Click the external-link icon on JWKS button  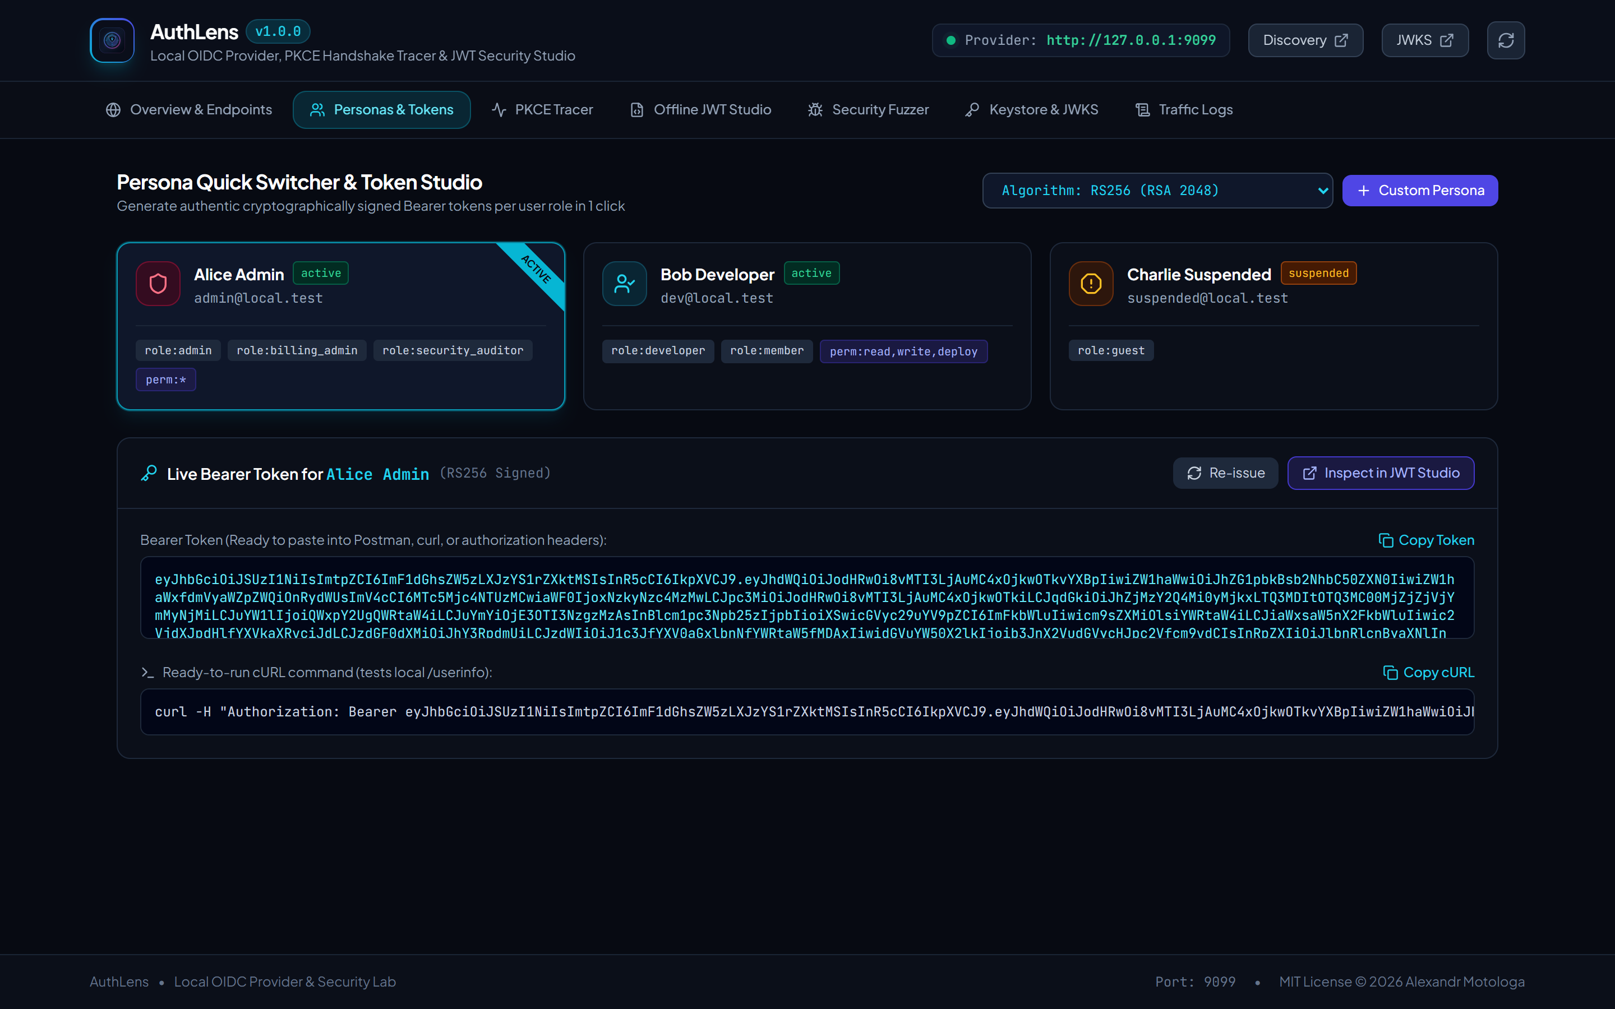click(x=1446, y=41)
